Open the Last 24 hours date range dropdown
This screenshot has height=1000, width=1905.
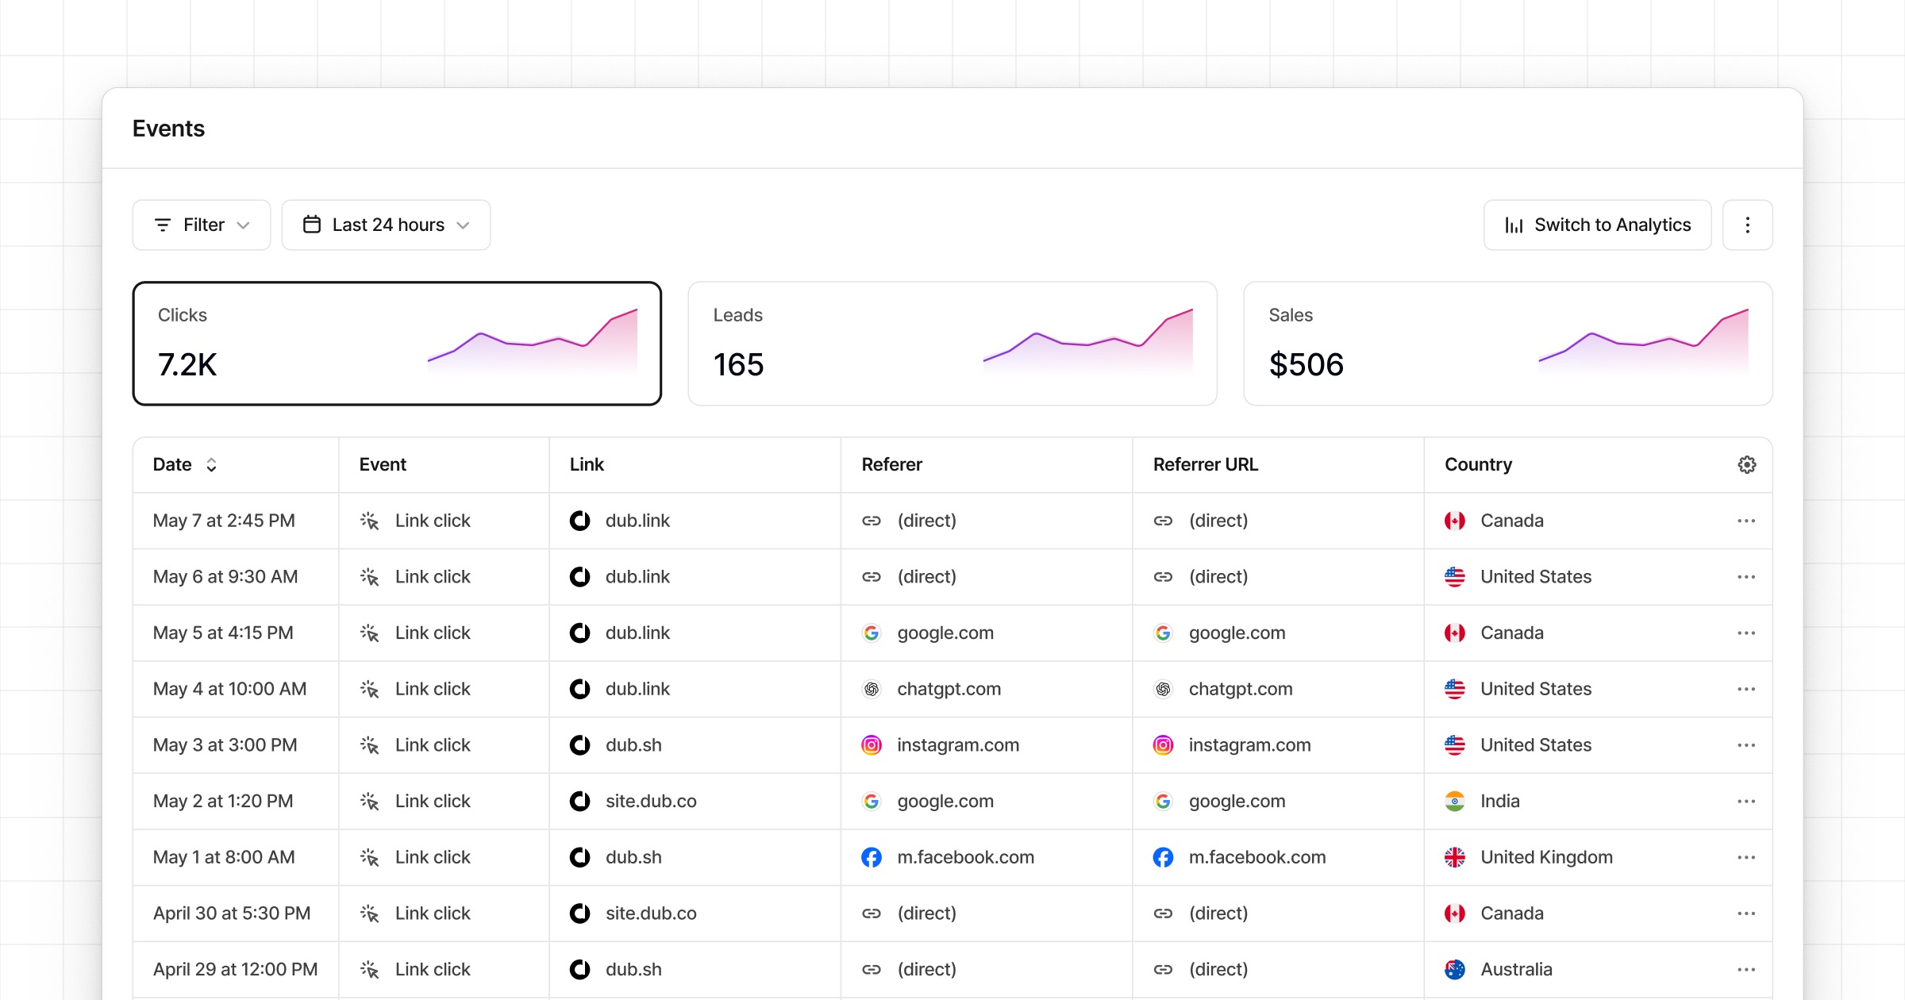pyautogui.click(x=386, y=225)
